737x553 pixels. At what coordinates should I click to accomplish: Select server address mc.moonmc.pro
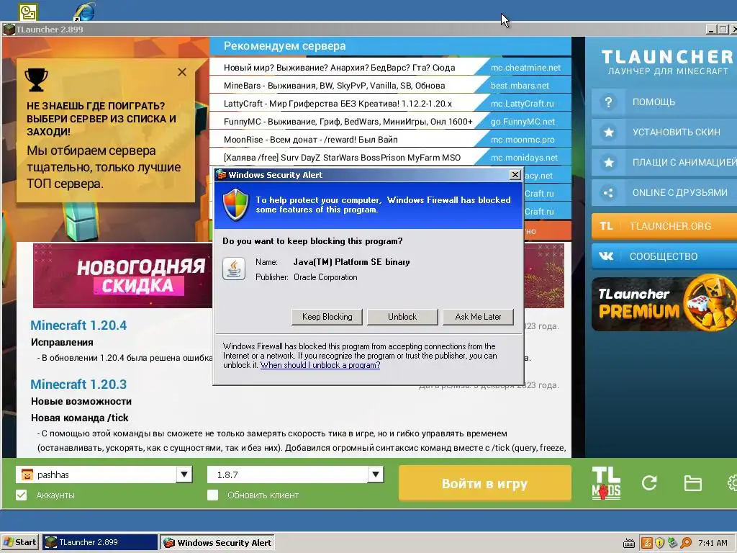[x=523, y=140]
